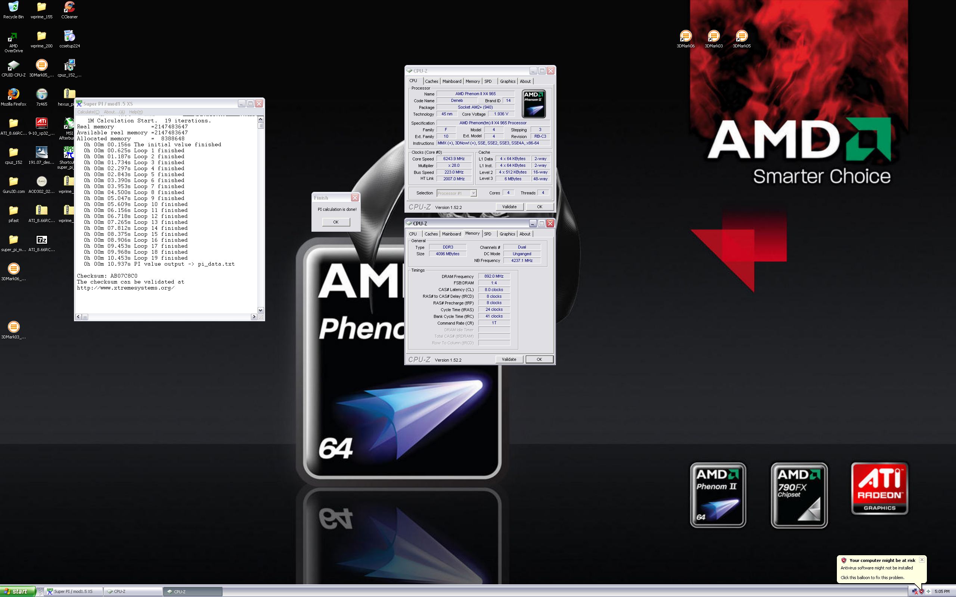Open the ATI_8.66RC folder icon
Viewport: 956px width, 597px height.
(x=13, y=126)
